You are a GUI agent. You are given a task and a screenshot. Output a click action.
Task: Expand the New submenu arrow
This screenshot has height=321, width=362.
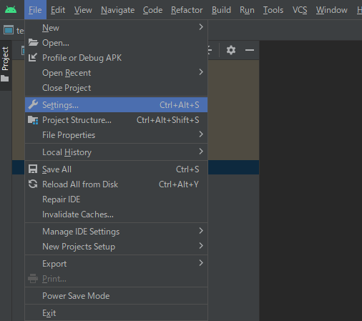click(201, 27)
